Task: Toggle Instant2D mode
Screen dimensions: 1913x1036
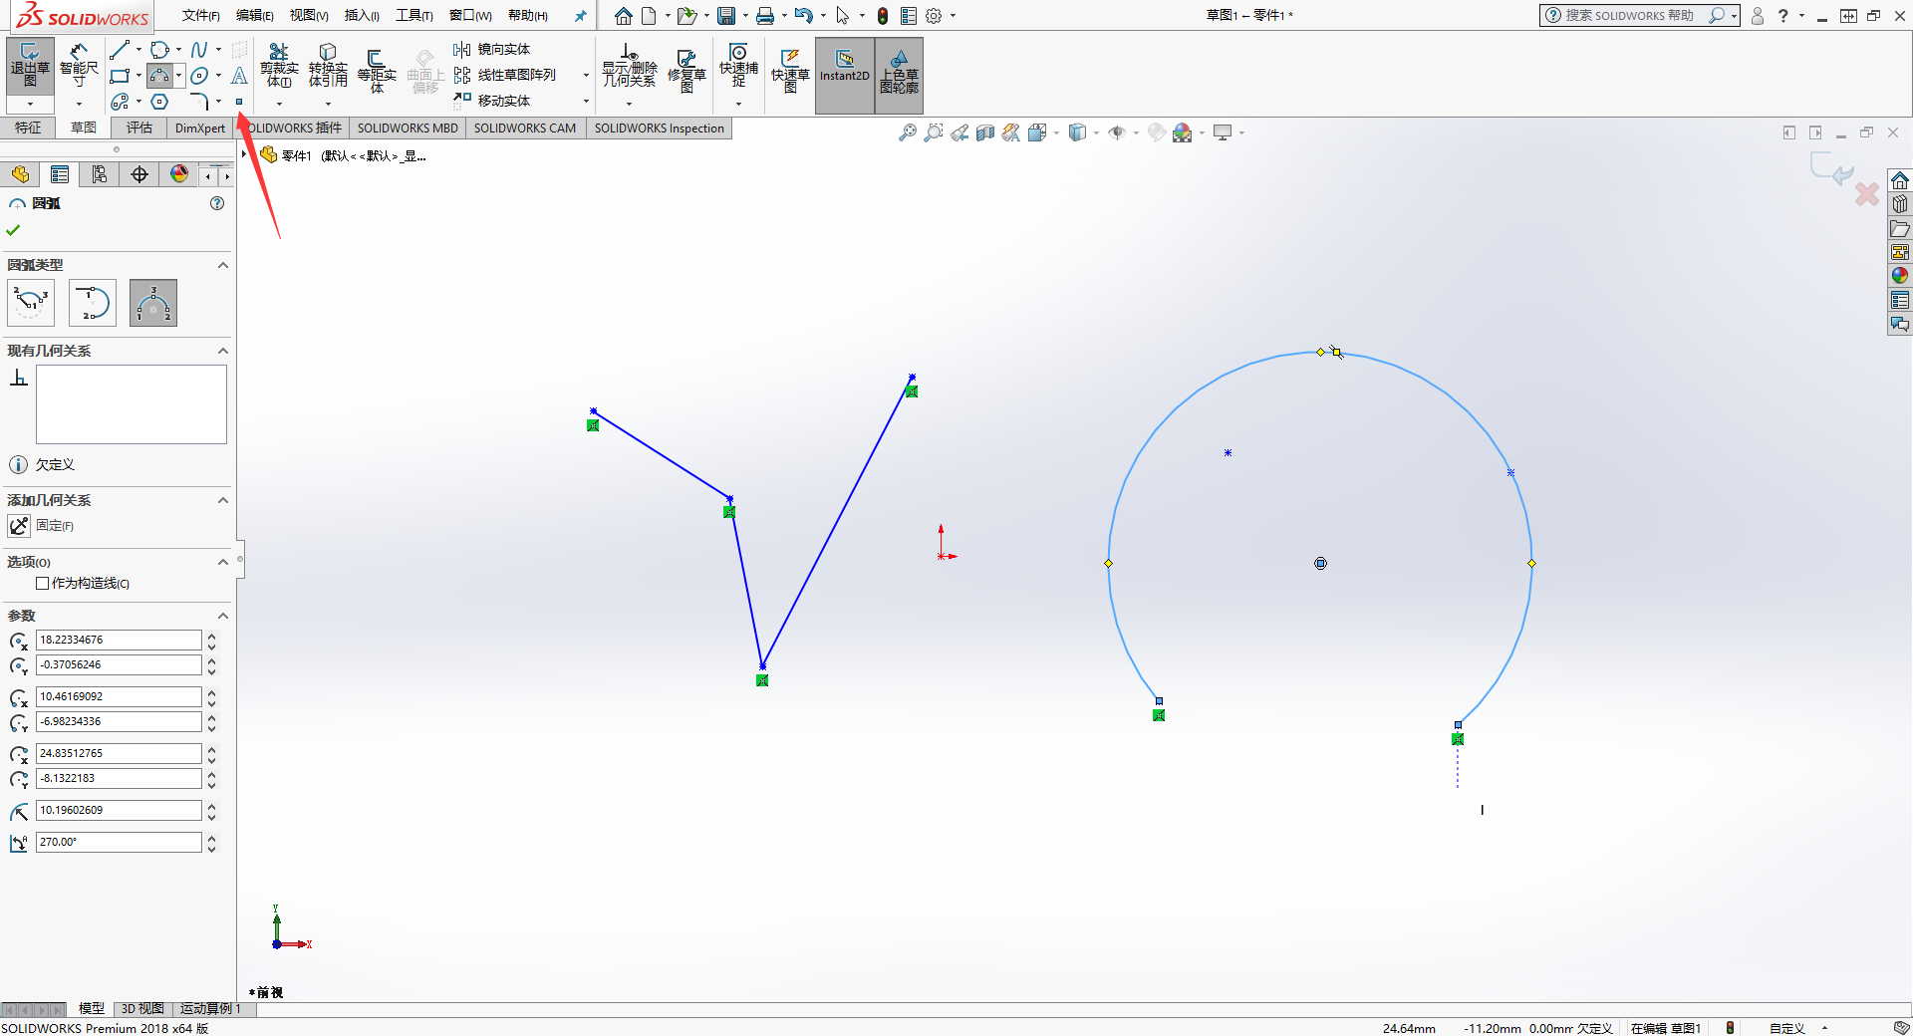Action: click(x=845, y=75)
